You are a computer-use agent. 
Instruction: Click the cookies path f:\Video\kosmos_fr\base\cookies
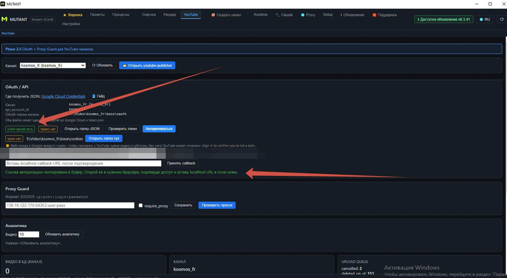tap(55, 139)
